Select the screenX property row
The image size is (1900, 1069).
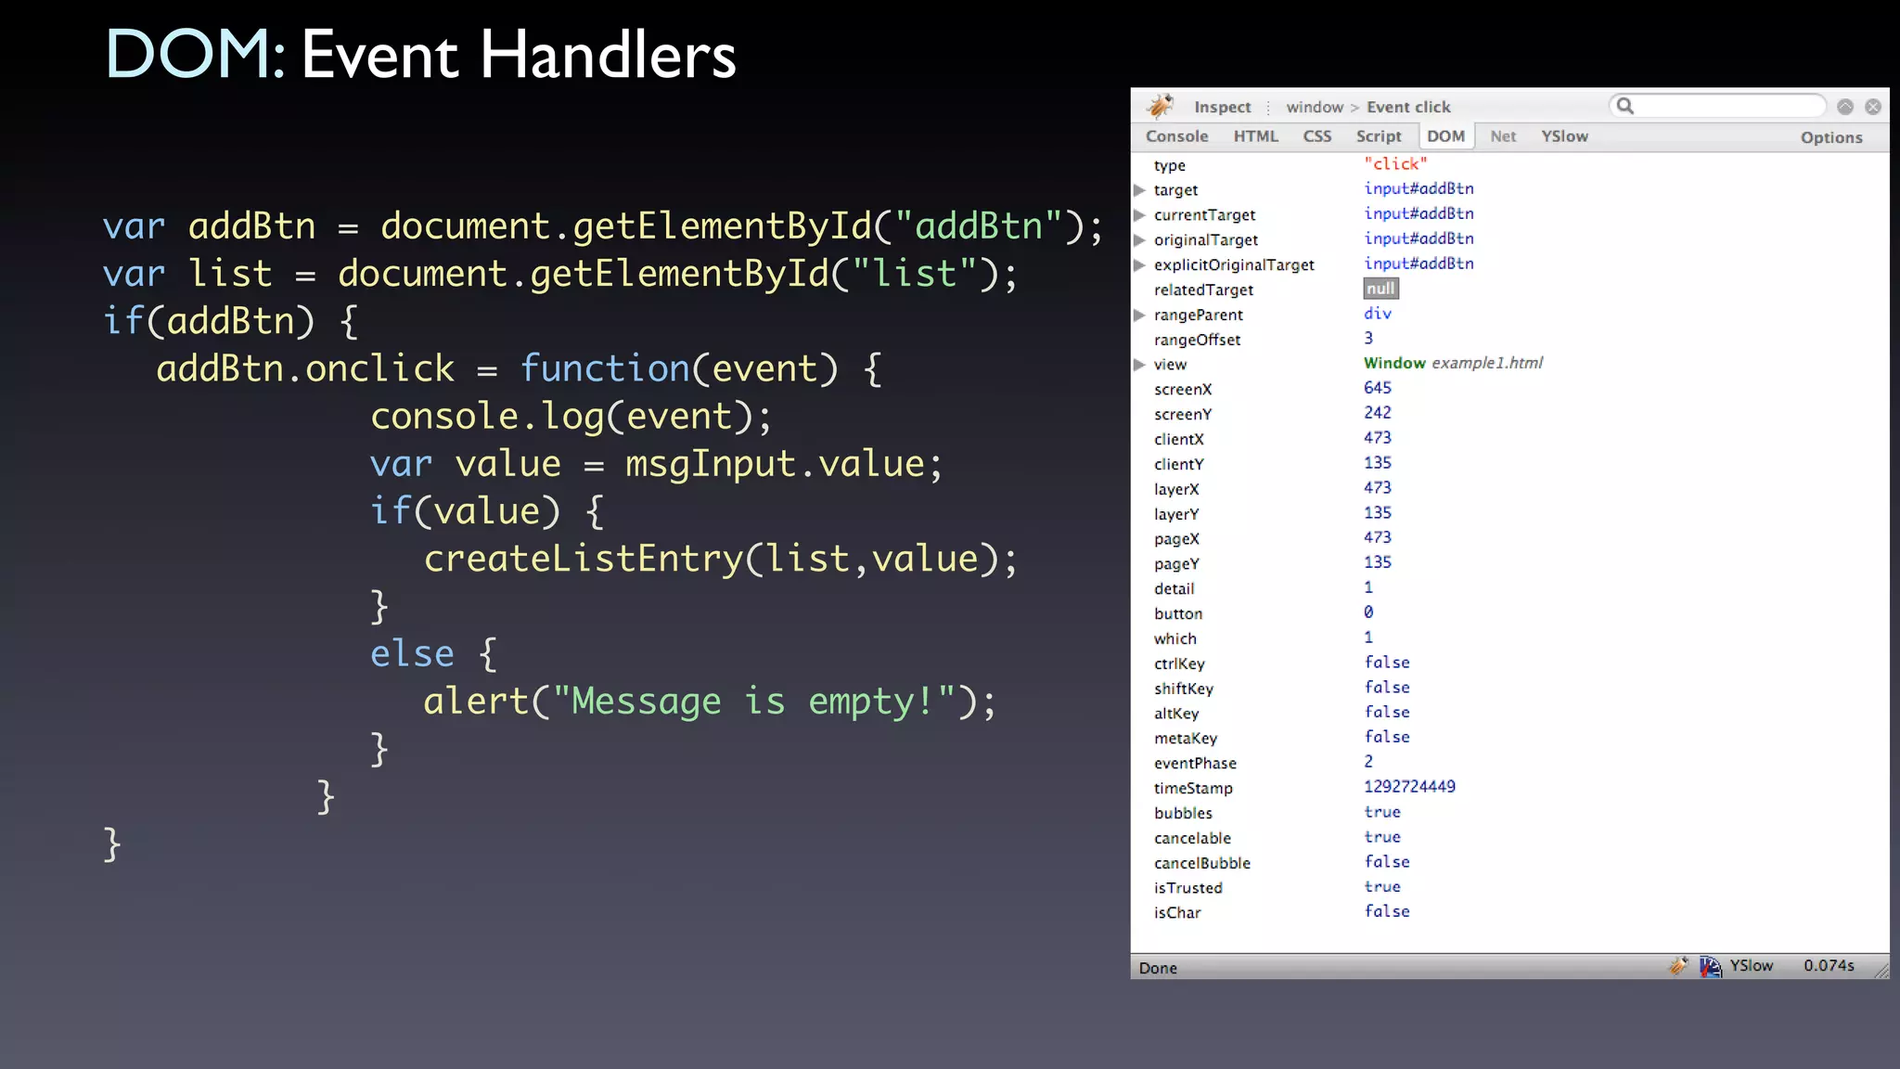(1509, 389)
